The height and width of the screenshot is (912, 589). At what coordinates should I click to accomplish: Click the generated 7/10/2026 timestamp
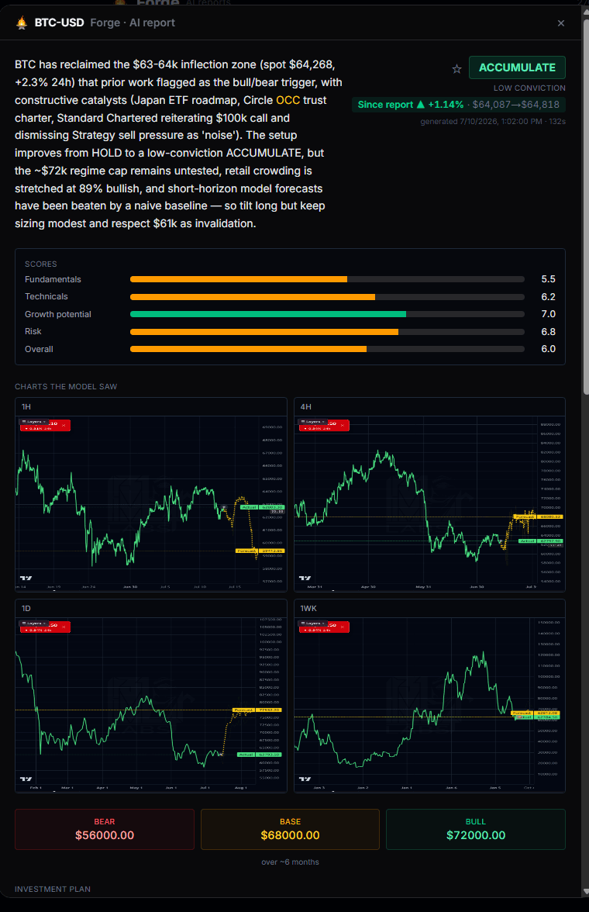point(493,122)
